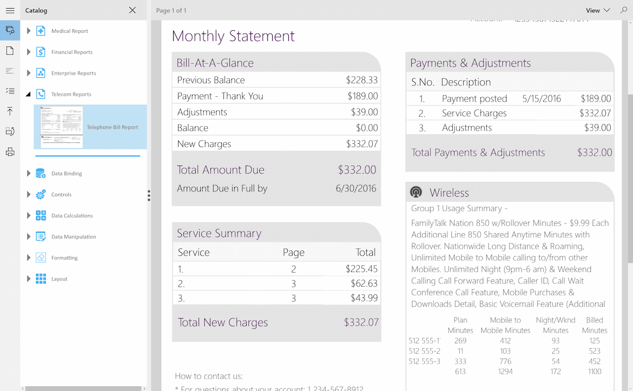Select the Enterprise Reports label
The height and width of the screenshot is (391, 633).
click(x=74, y=73)
